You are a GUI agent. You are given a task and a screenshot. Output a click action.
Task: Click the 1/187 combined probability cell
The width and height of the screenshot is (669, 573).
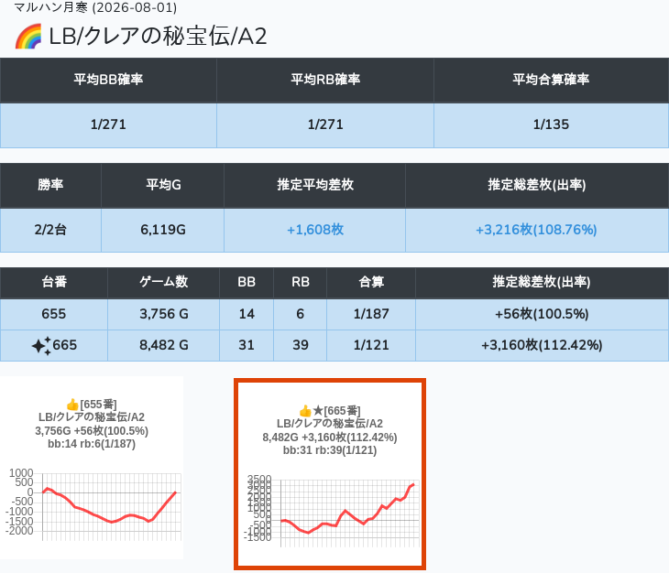click(371, 314)
